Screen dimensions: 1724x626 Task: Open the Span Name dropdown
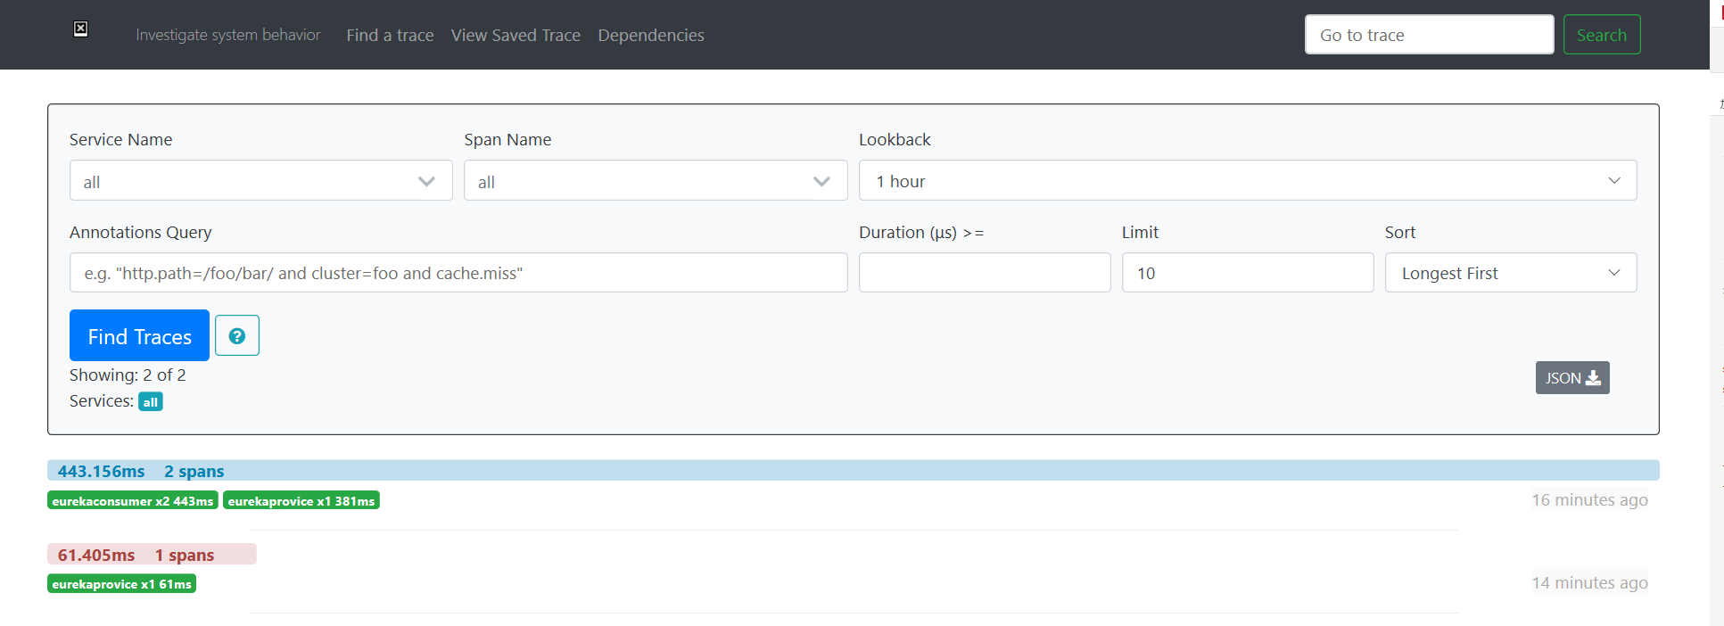tap(656, 181)
